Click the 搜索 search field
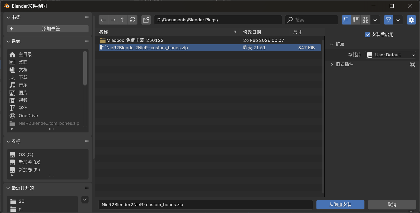This screenshot has height=213, width=420. (314, 20)
